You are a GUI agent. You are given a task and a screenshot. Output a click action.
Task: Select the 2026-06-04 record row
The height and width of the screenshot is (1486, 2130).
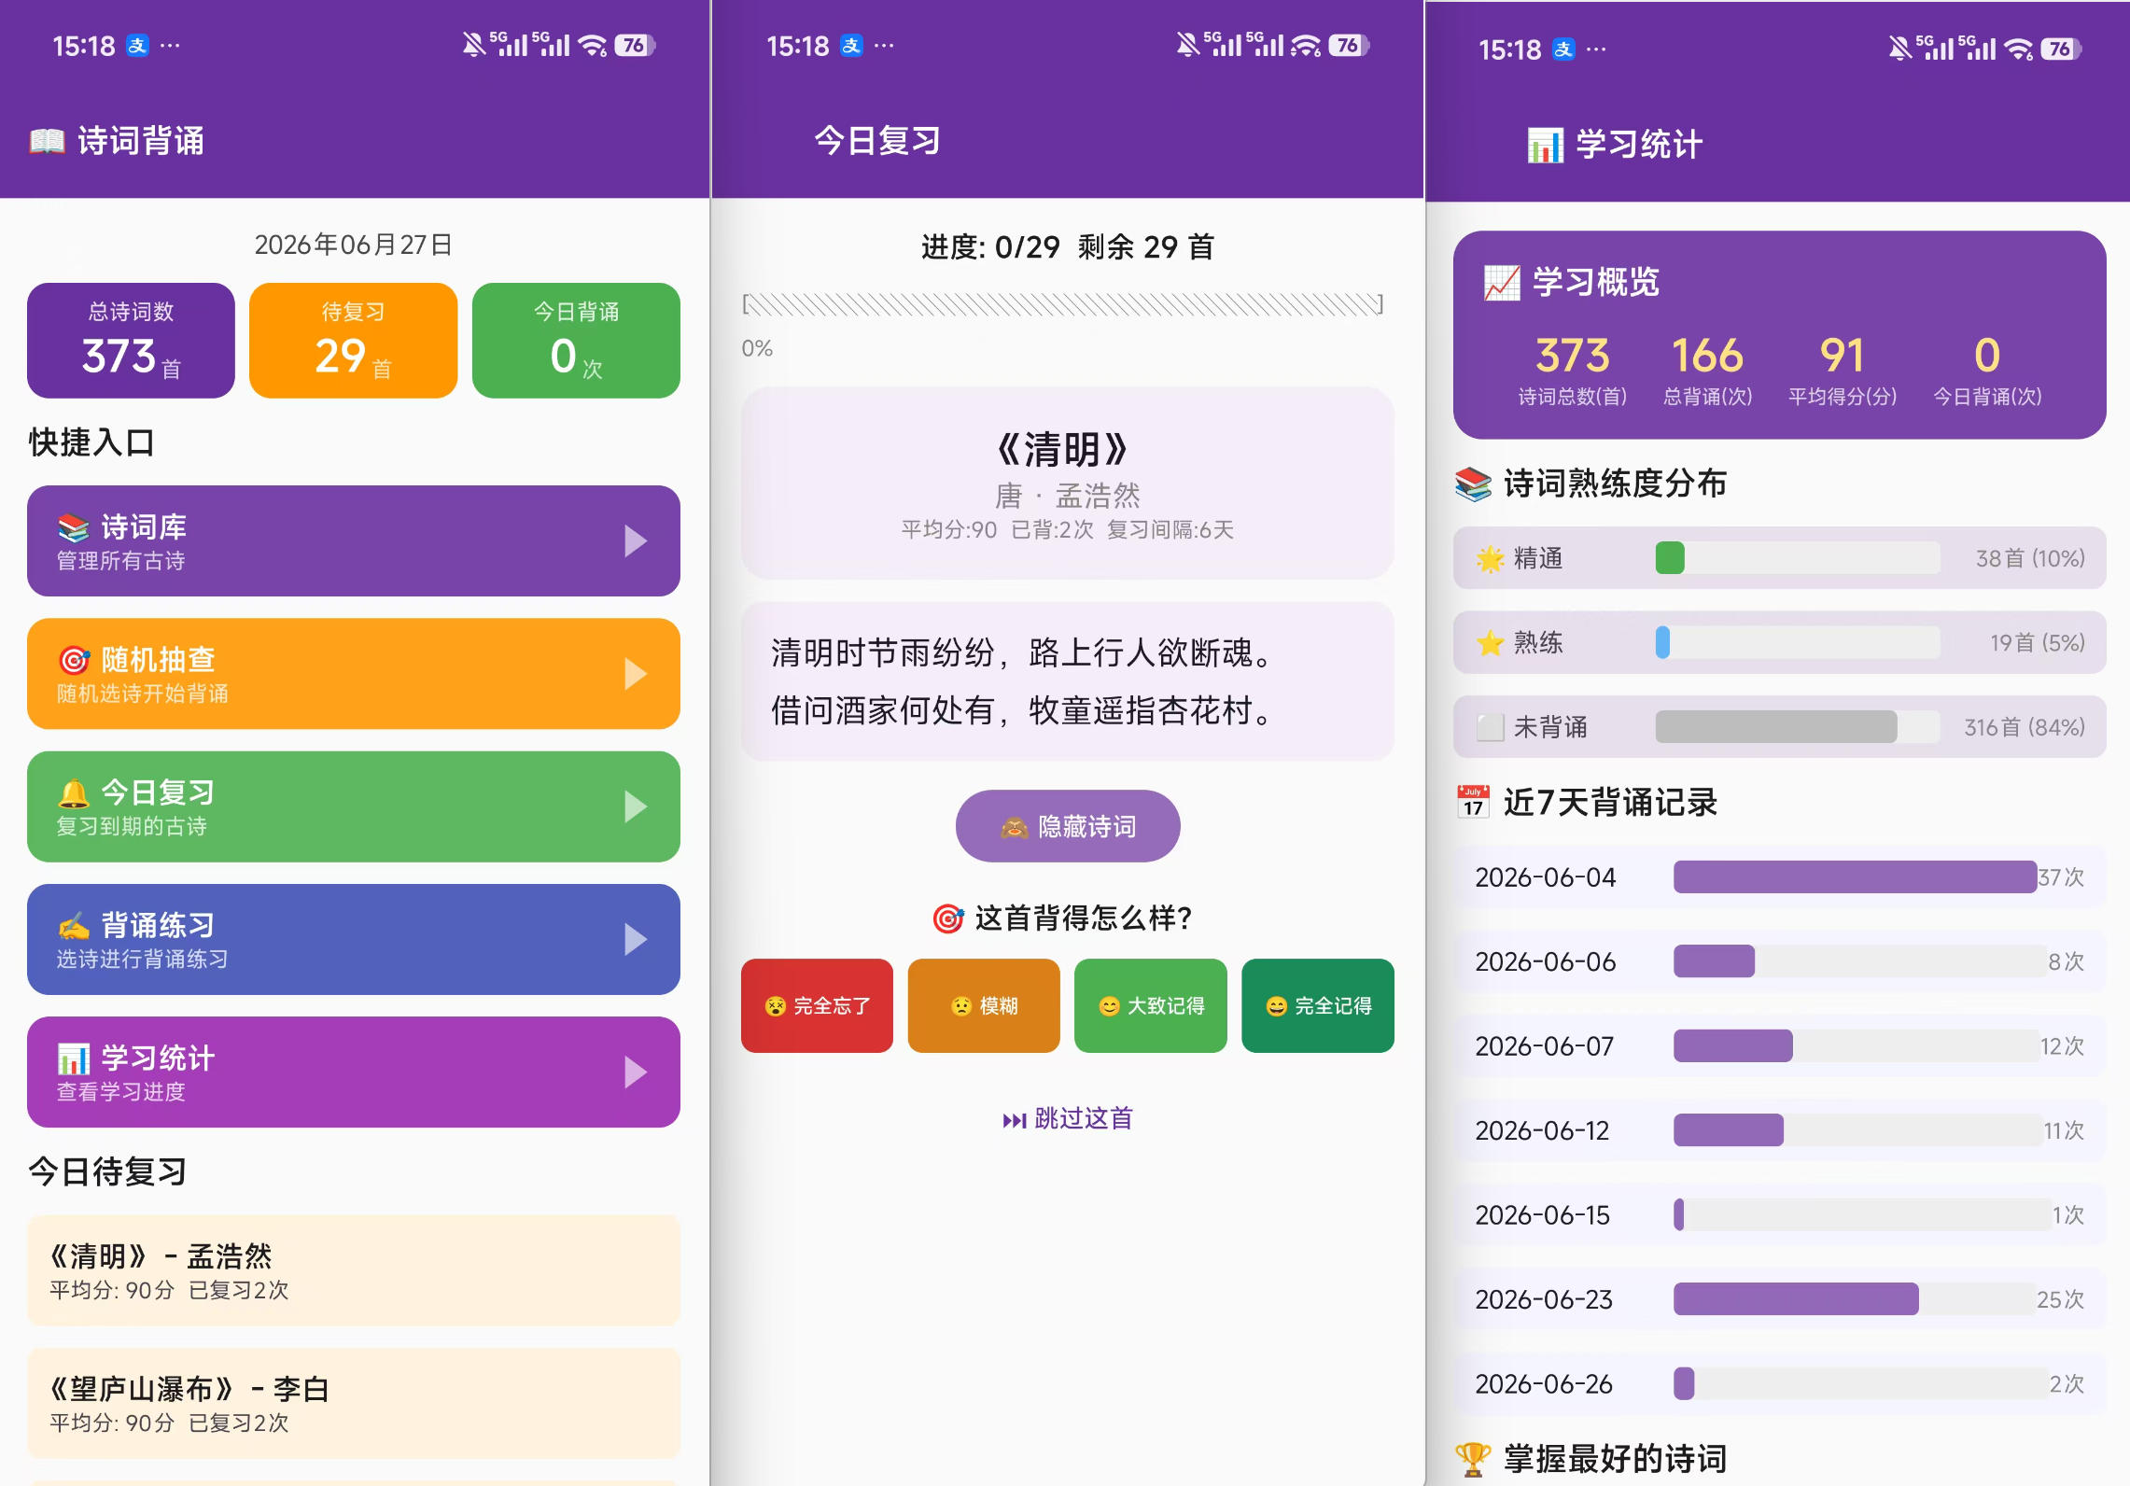[x=1779, y=877]
